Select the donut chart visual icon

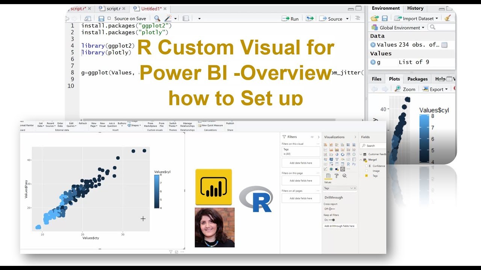click(x=343, y=154)
